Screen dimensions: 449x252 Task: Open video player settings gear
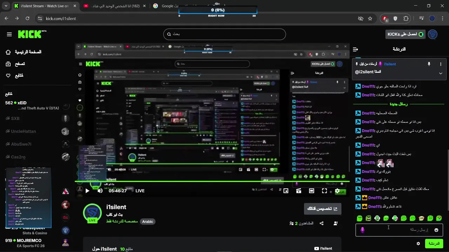[x=337, y=191]
